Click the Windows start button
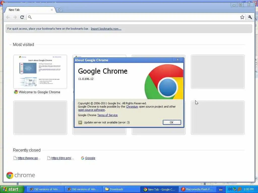The width and height of the screenshot is (258, 193). [x=12, y=189]
